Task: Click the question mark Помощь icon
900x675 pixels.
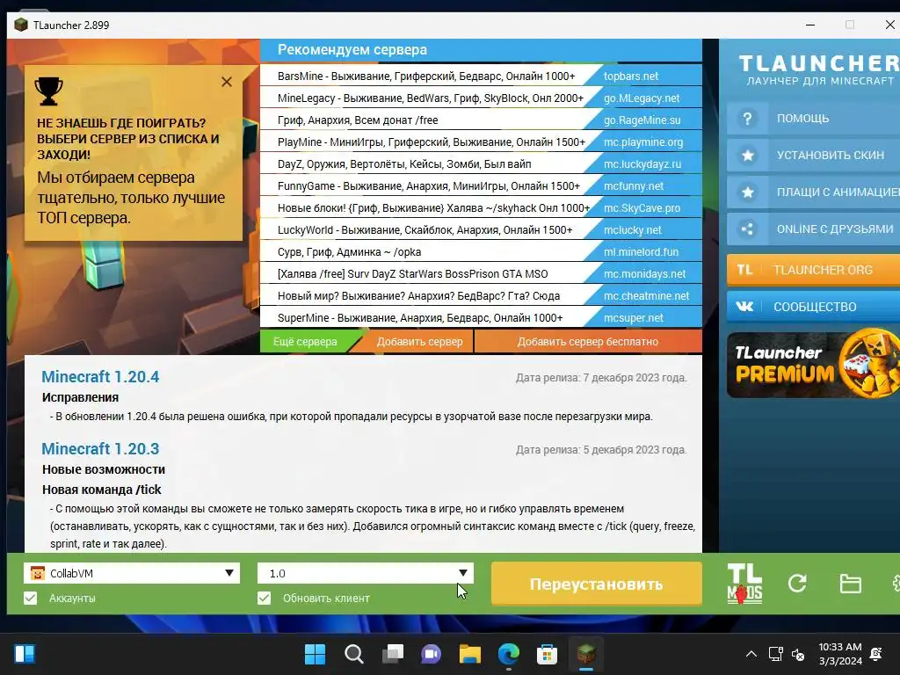Action: click(747, 119)
